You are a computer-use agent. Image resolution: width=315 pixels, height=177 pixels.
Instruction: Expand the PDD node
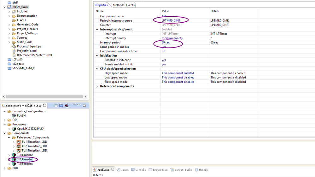pos(4,168)
